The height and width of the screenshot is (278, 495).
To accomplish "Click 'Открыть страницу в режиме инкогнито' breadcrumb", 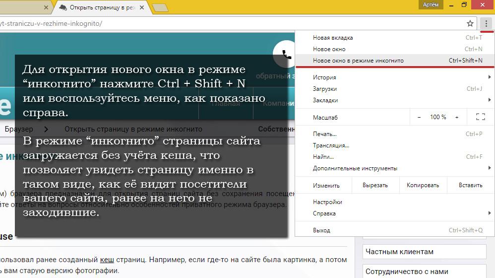I will tap(133, 129).
